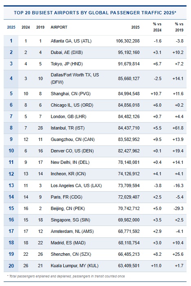Select the Guangzhou, CN (CAN) row
191x286 pixels.
(95, 139)
